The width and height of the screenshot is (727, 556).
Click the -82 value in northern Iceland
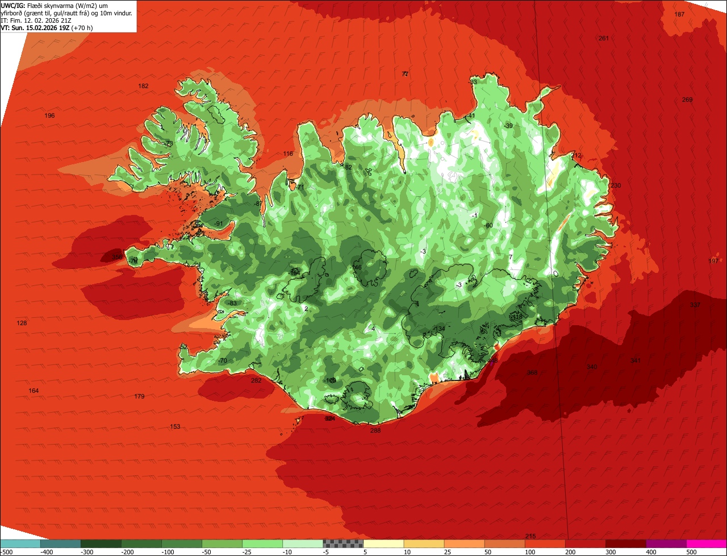(348, 167)
